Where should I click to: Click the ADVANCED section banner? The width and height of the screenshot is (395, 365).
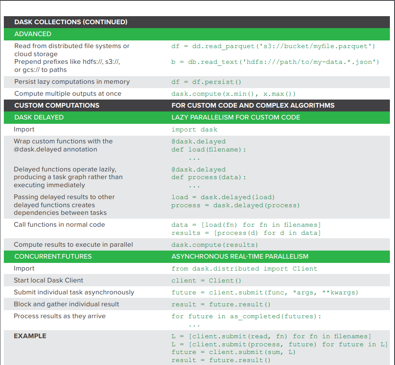point(32,34)
